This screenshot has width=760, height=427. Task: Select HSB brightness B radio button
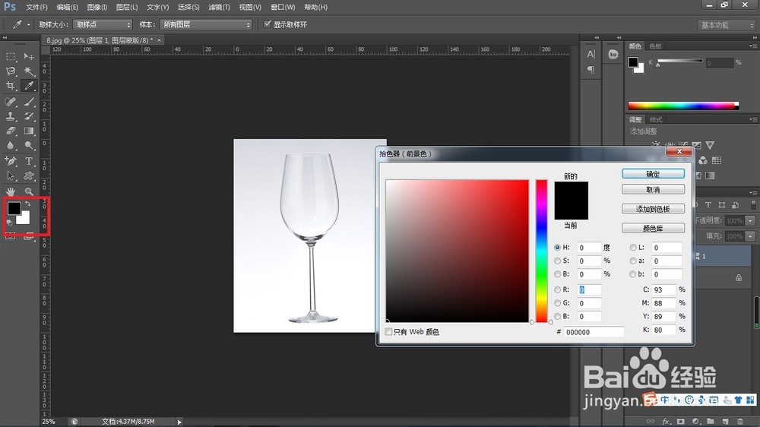click(x=557, y=274)
